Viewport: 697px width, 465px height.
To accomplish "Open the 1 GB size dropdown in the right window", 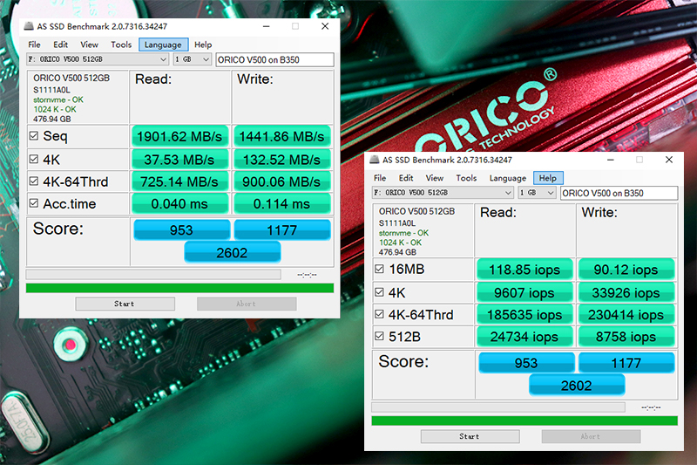I will (x=538, y=193).
